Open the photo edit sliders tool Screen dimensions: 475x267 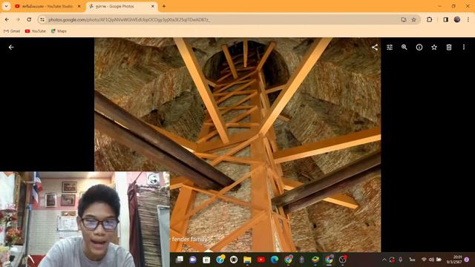point(390,47)
